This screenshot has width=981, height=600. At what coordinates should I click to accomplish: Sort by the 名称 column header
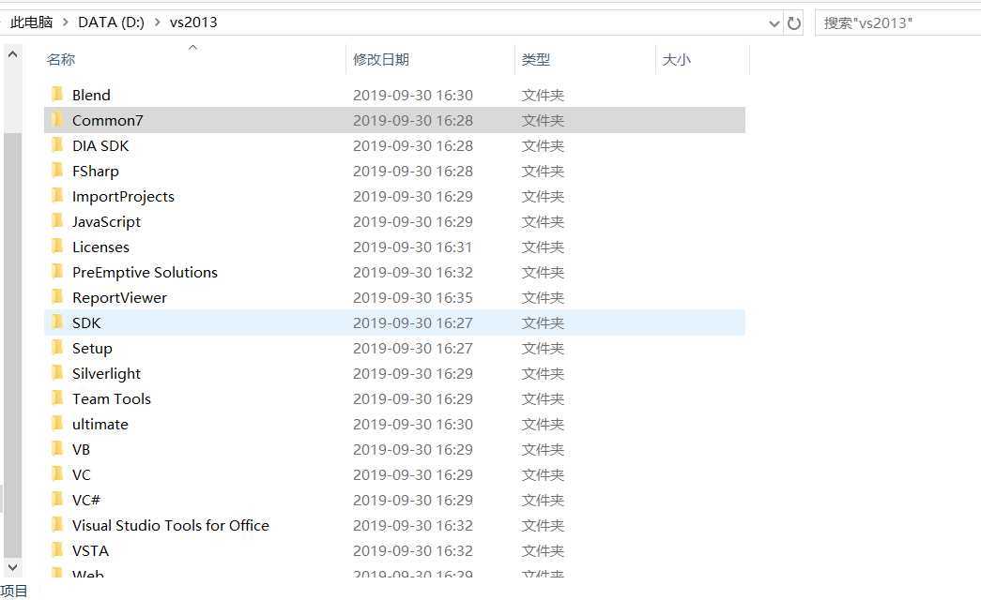coord(61,59)
